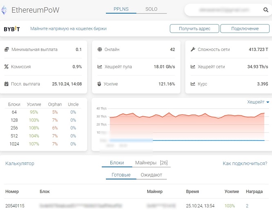272x210 pixels.
Task: Click the 64 blocks row value
Action: pos(14,112)
